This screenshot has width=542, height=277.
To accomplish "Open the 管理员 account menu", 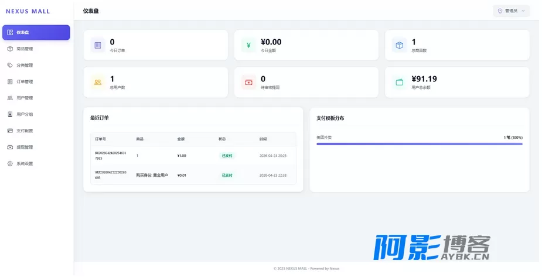I will point(511,11).
